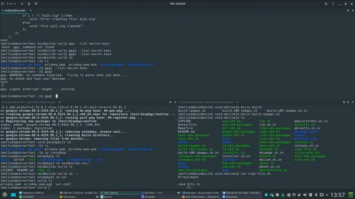Switch to GPG Cheat Sheet Firefox window
Screen dimensions: 355x199
201,197
